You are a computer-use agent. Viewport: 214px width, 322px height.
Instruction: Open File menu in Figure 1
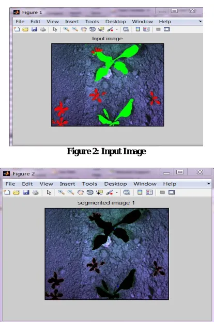(20, 22)
